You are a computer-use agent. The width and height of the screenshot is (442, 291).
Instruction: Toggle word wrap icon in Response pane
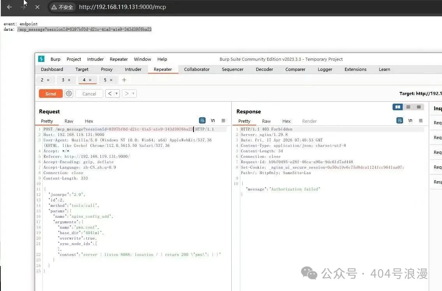(400, 121)
